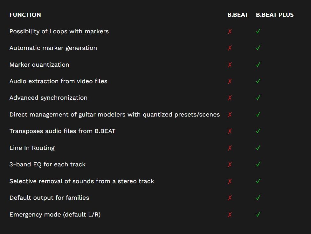This screenshot has width=311, height=234.
Task: Click the green check for Emergency mode
Action: pos(258,214)
